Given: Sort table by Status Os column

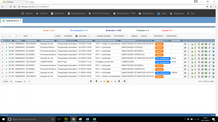Looking at the screenshot, I should pos(159,40).
